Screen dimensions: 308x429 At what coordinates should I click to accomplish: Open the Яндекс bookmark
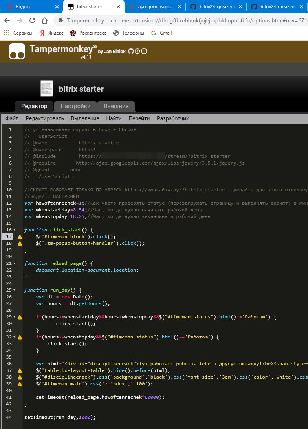(x=51, y=33)
